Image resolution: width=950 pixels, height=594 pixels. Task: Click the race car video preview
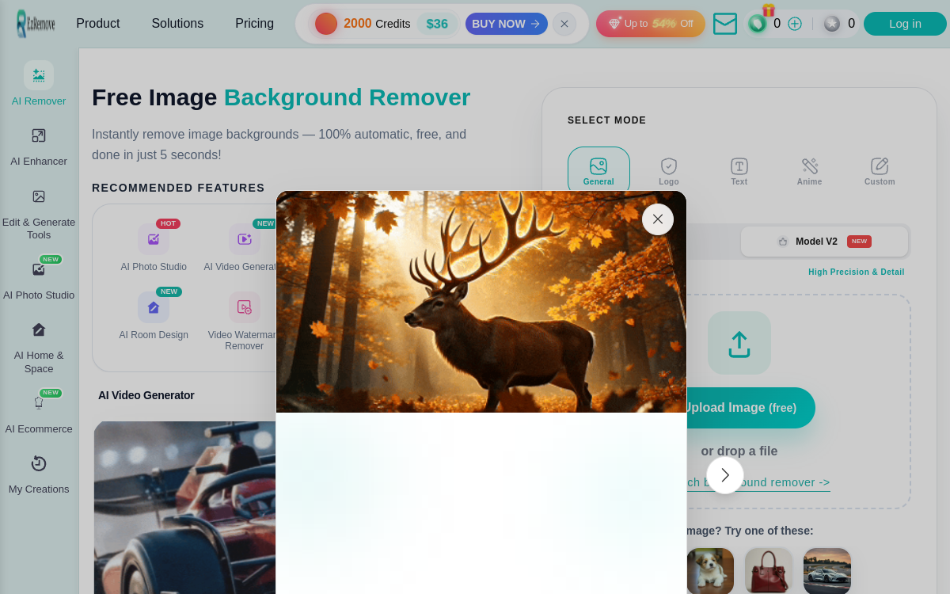pyautogui.click(x=185, y=508)
